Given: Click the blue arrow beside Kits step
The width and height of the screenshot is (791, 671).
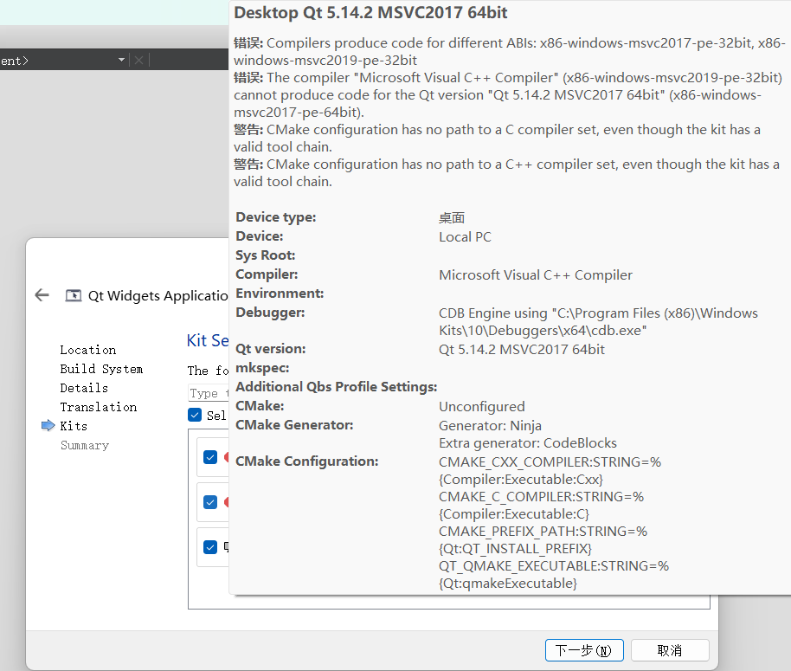Looking at the screenshot, I should coord(48,426).
